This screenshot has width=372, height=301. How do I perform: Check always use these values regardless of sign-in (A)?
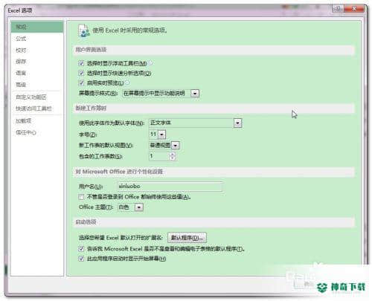(81, 197)
